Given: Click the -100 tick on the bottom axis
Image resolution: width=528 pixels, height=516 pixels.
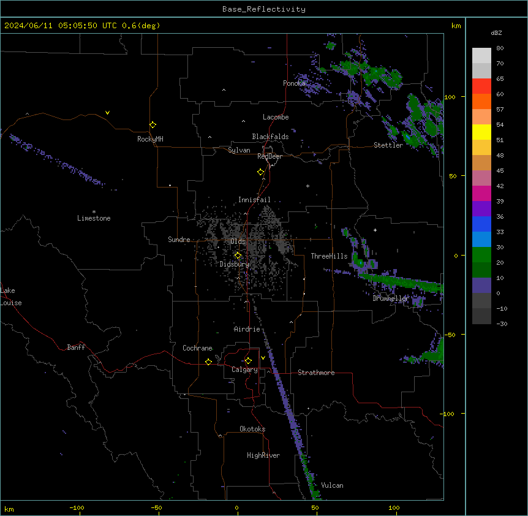Looking at the screenshot, I should [77, 507].
